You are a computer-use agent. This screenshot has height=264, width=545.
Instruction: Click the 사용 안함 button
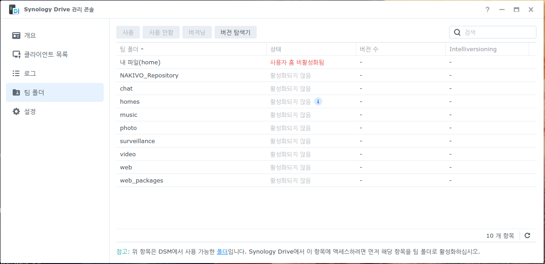[x=161, y=32]
